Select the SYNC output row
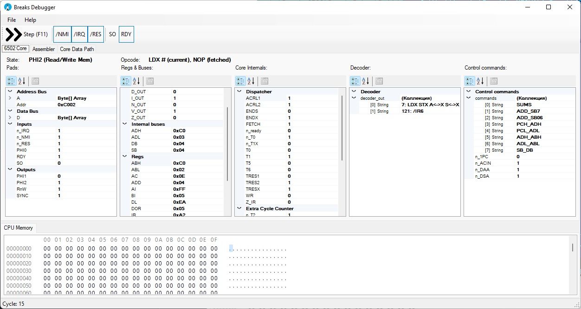Screen dimensions: 581x309 point(61,196)
